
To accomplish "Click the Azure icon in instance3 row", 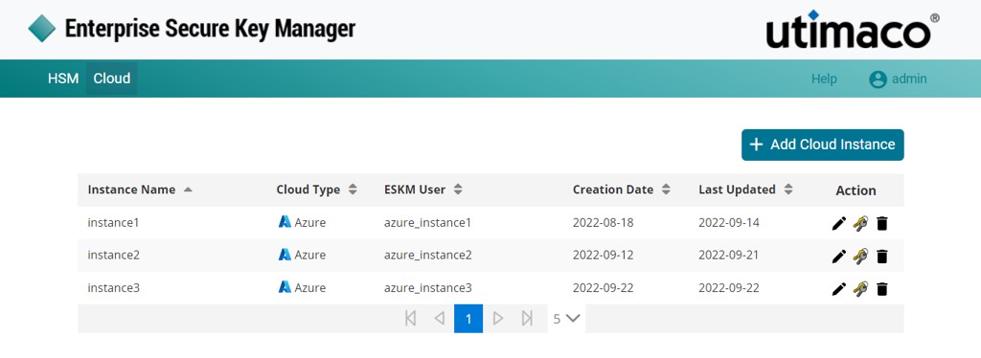I will [285, 287].
